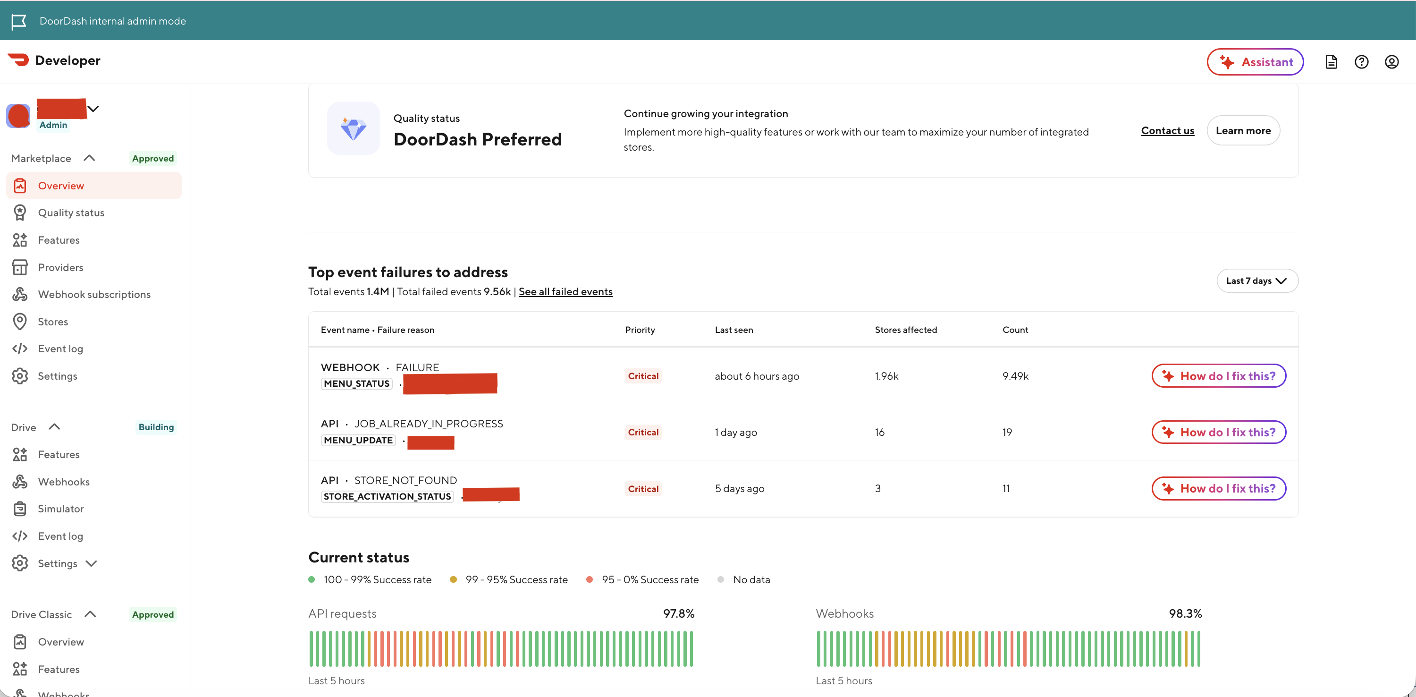This screenshot has height=697, width=1416.
Task: Click the DoorDash Developer logo
Action: pos(54,60)
